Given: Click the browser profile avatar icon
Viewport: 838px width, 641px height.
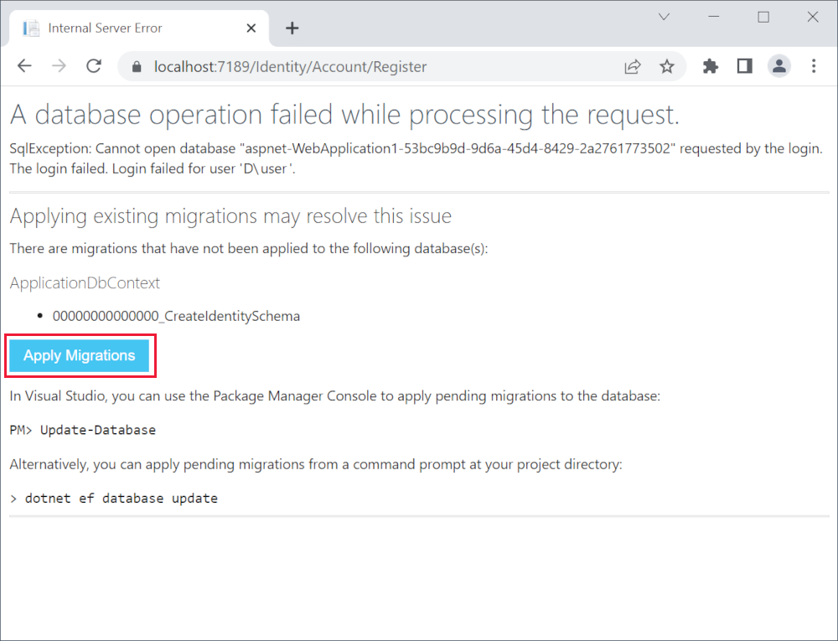Looking at the screenshot, I should click(x=779, y=65).
